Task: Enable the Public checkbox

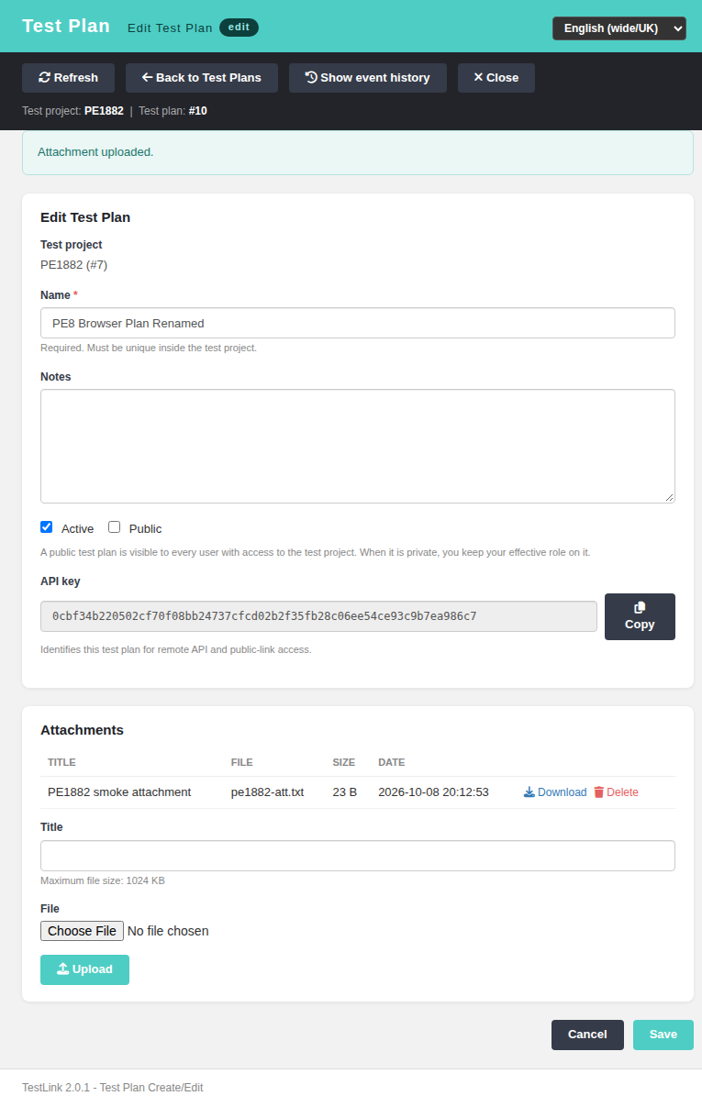Action: (x=115, y=527)
